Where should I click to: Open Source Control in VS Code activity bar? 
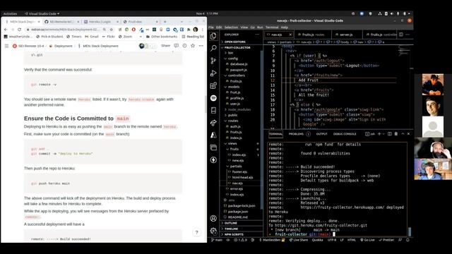(x=213, y=61)
